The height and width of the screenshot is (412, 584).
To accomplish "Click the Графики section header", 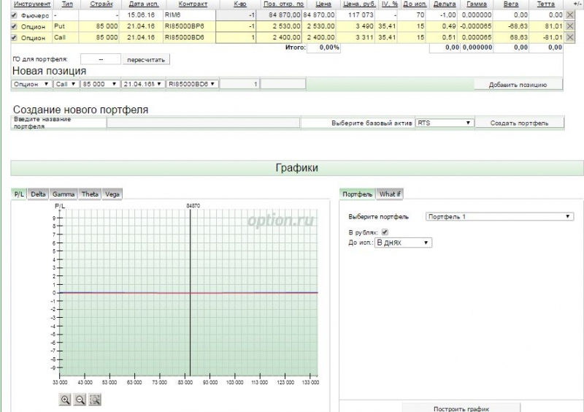I will [297, 168].
